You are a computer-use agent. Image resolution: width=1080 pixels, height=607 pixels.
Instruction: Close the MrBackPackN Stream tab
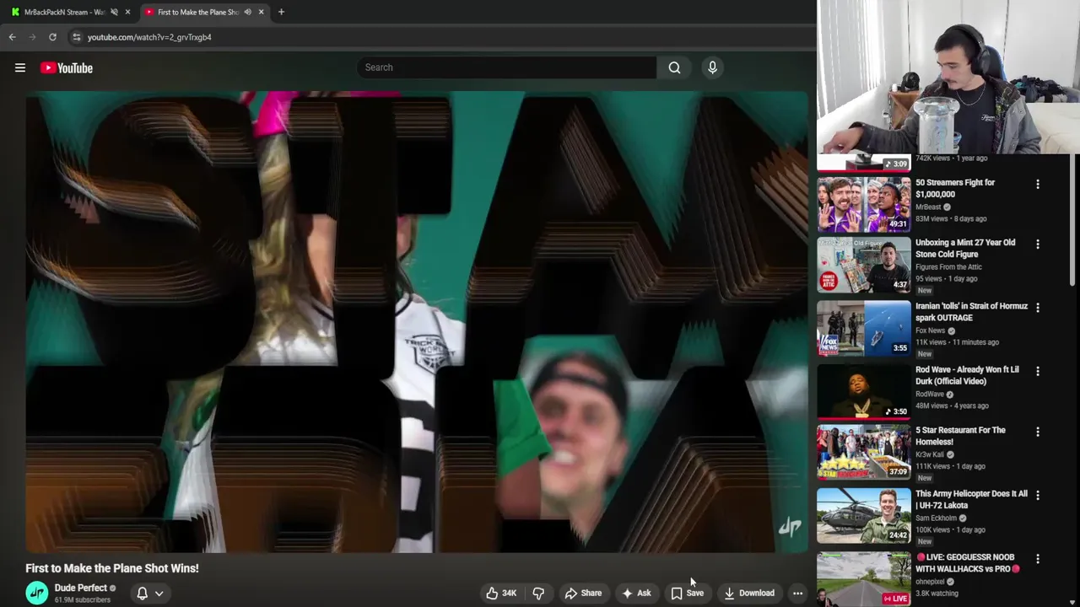pos(127,12)
